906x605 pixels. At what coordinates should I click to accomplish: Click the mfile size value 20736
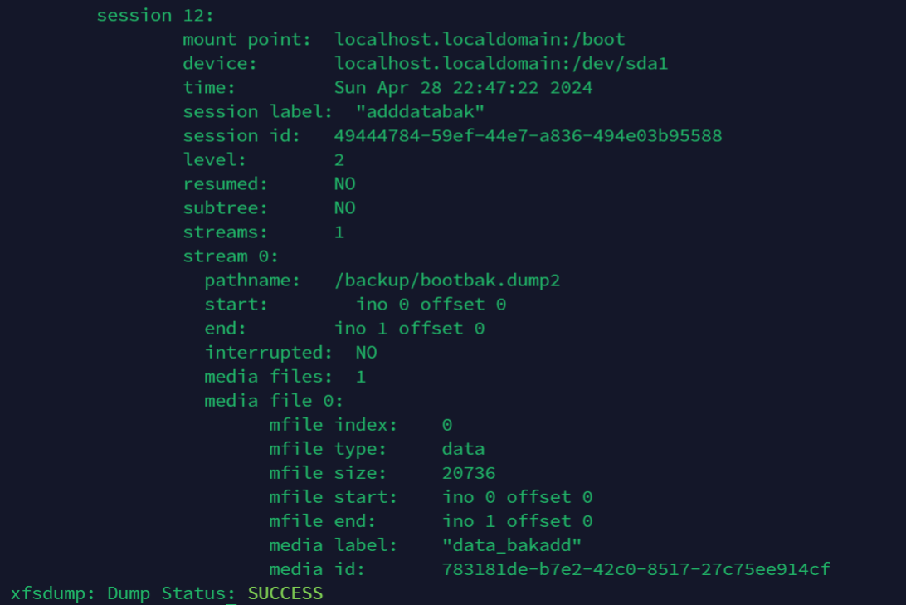coord(469,473)
